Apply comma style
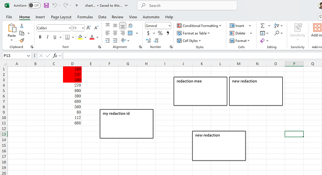 tap(168, 33)
